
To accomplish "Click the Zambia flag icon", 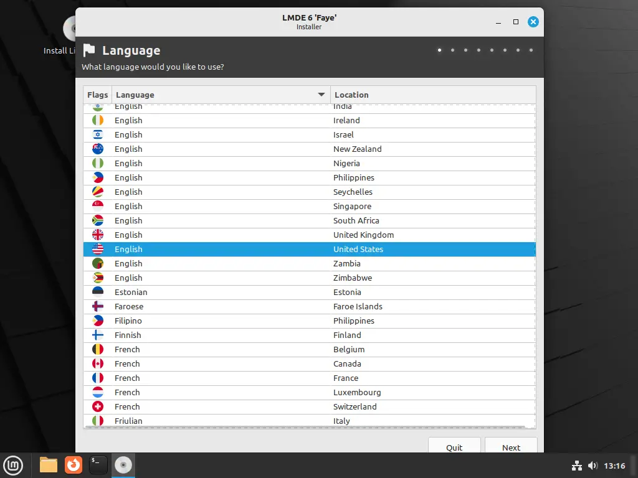I will (x=98, y=263).
